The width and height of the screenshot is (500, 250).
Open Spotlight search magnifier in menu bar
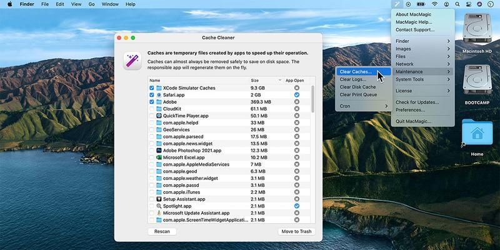tap(457, 4)
